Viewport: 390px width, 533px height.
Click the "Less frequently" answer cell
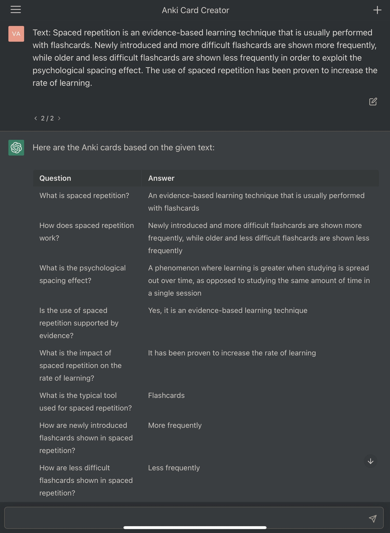[174, 468]
